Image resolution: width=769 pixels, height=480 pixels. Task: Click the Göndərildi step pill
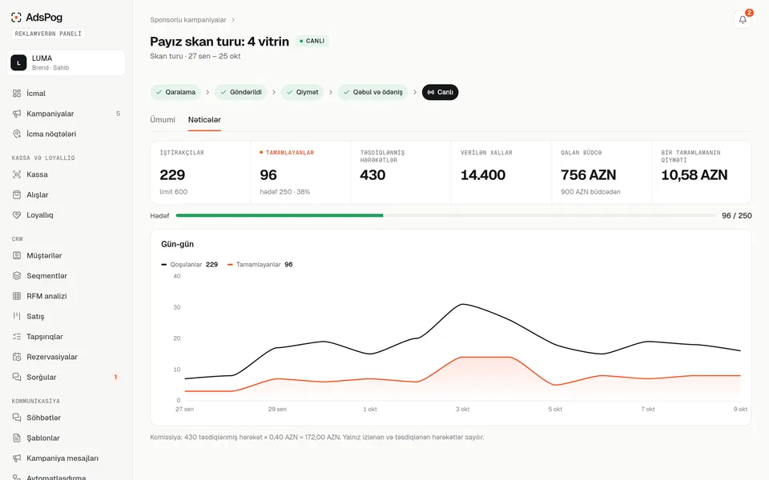(x=241, y=92)
